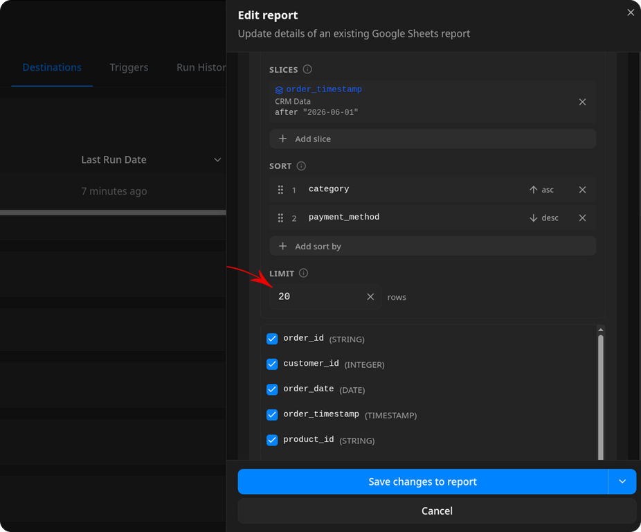Toggle asc direction for category sort
The height and width of the screenshot is (532, 641).
pyautogui.click(x=541, y=190)
